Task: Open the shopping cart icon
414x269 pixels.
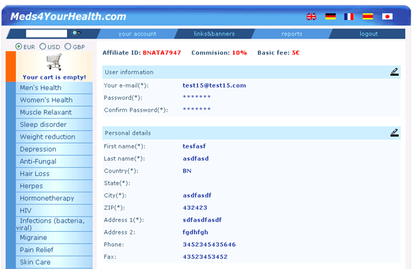Action: [x=54, y=62]
